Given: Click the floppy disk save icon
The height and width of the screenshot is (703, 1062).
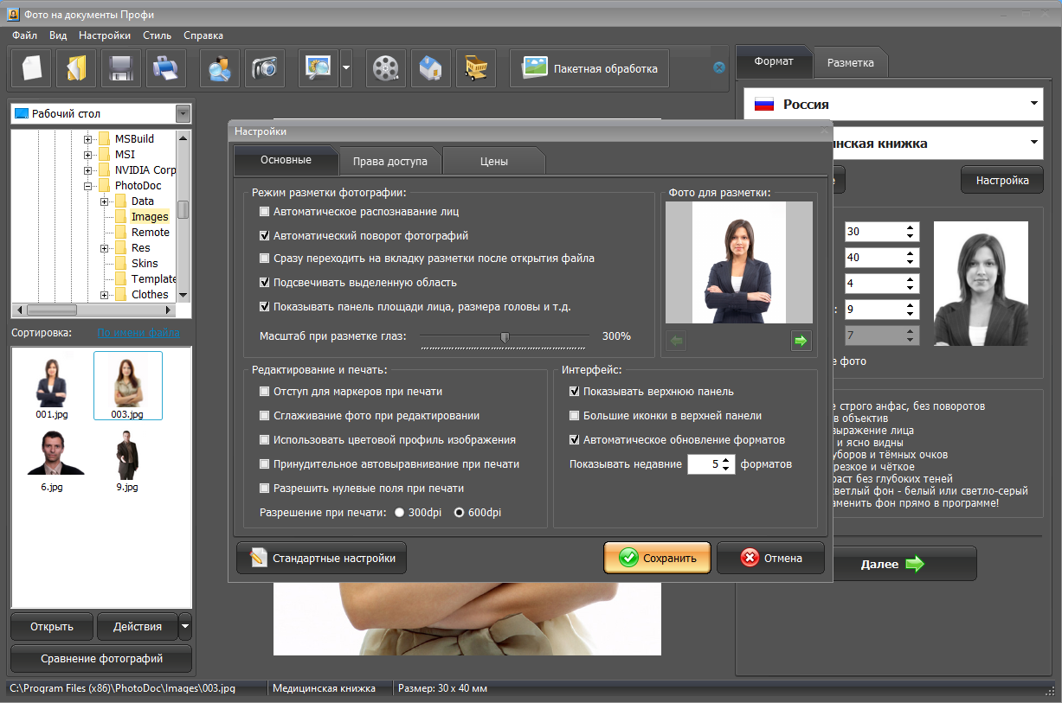Looking at the screenshot, I should [121, 68].
